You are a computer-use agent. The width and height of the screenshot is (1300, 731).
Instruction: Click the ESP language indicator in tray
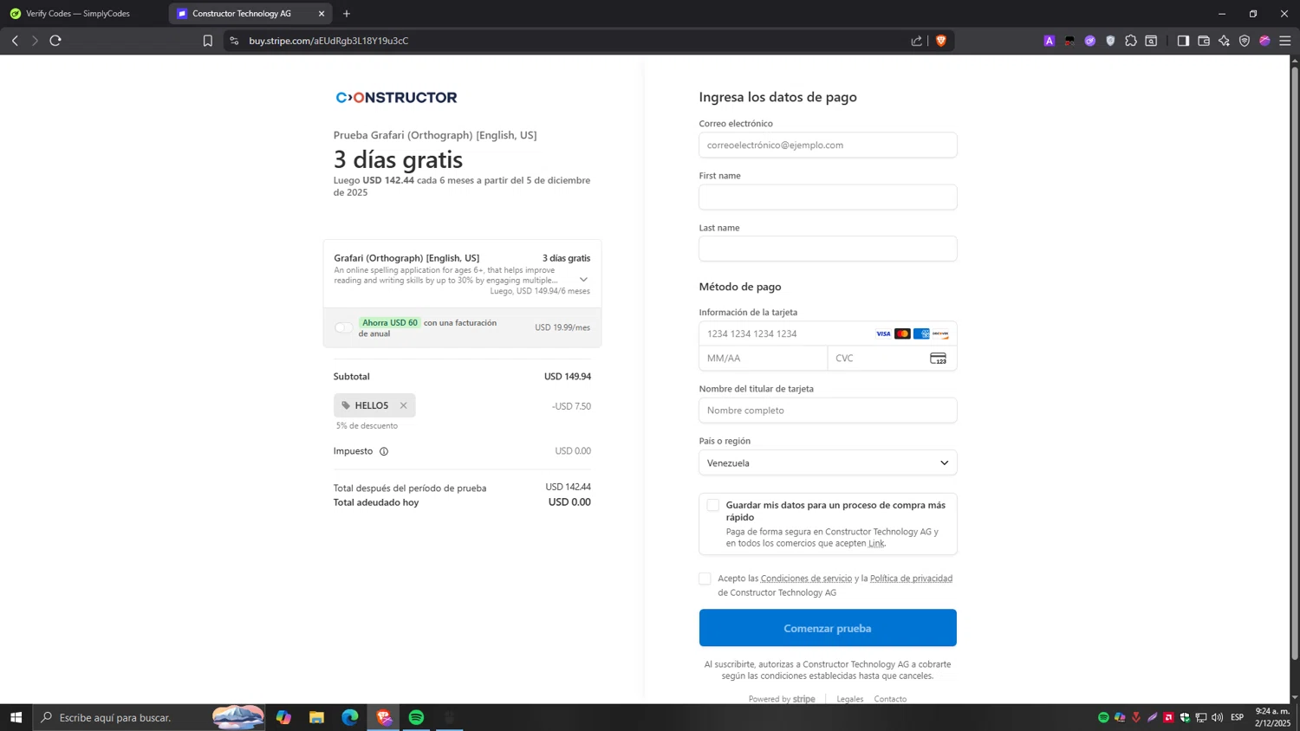1238,717
